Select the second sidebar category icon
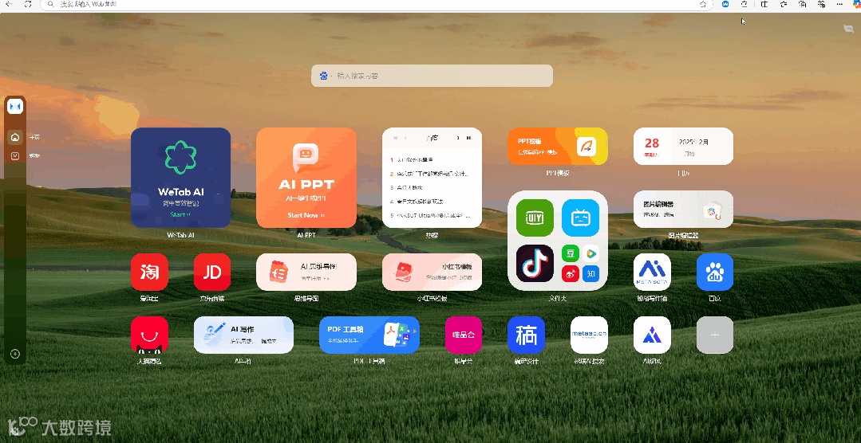Image resolution: width=861 pixels, height=443 pixels. tap(15, 155)
